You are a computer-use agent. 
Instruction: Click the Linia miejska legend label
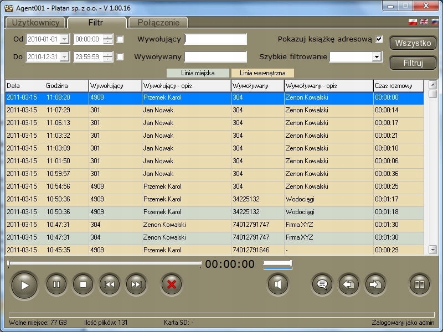(x=198, y=73)
